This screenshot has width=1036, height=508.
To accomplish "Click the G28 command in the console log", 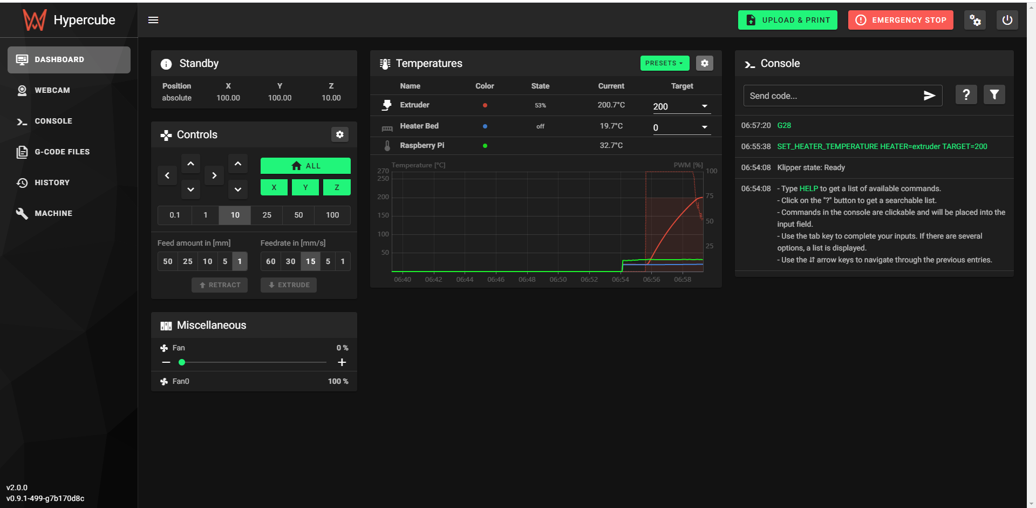I will (x=784, y=125).
